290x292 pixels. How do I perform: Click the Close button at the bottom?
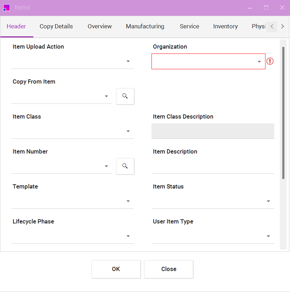(x=169, y=269)
